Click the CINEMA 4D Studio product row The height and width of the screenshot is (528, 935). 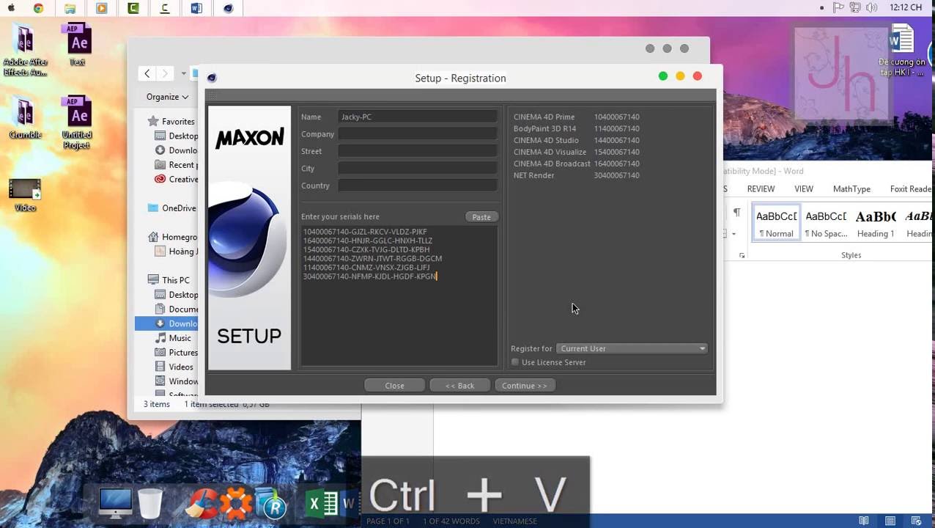tap(577, 140)
